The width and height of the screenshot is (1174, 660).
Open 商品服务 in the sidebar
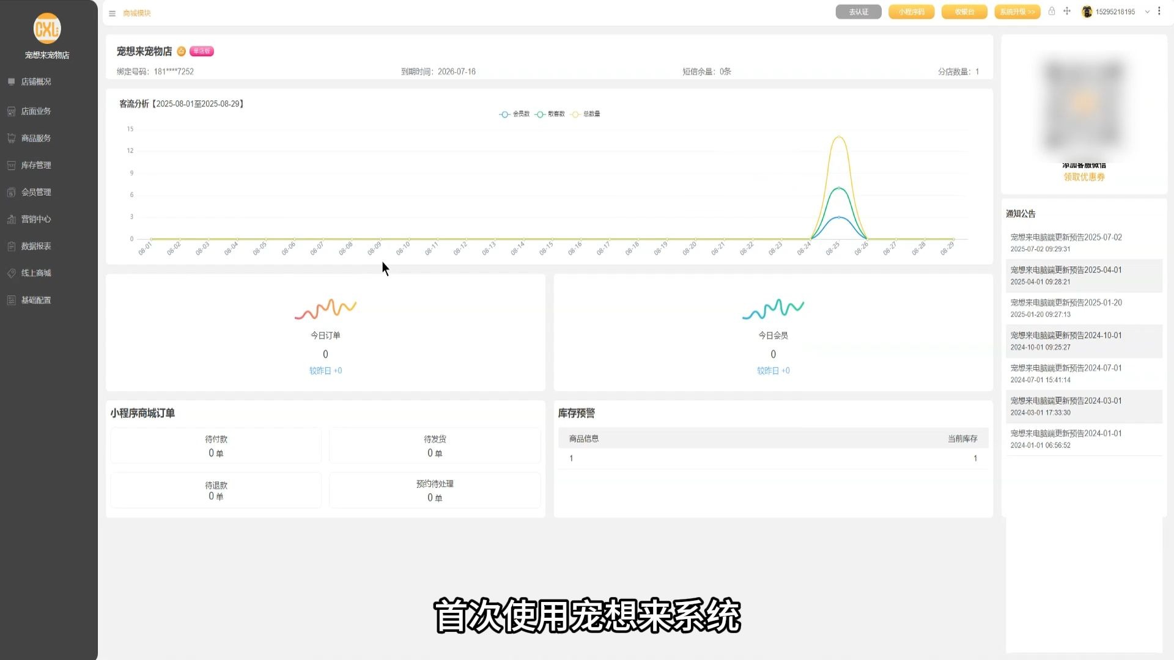point(36,138)
